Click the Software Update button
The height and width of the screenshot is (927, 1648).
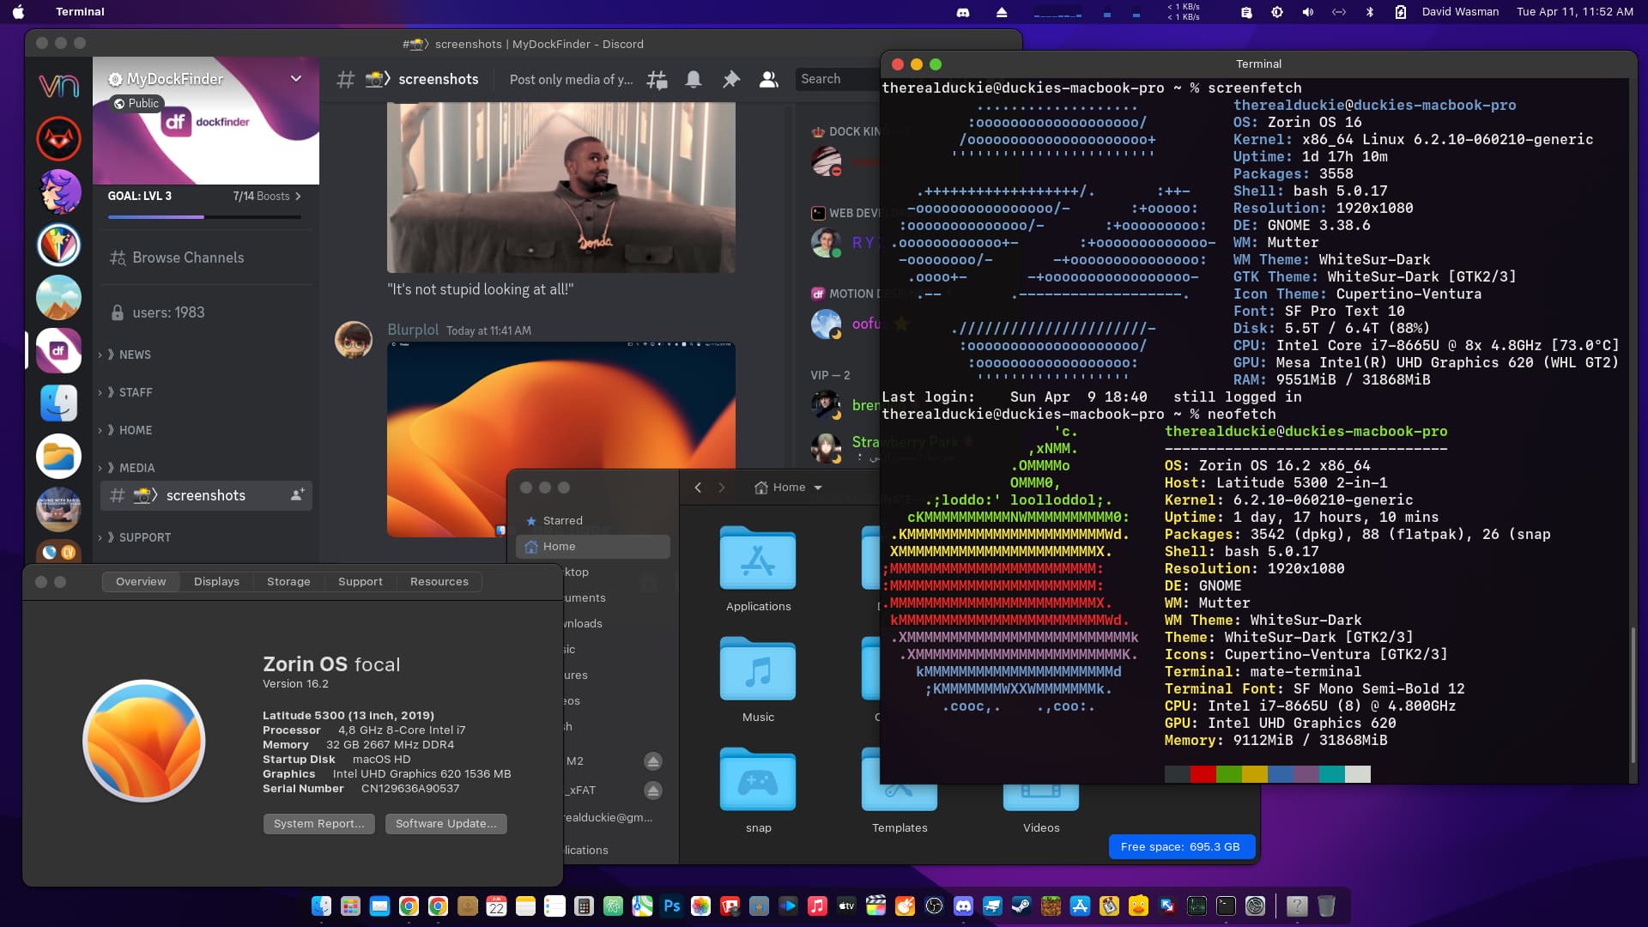point(445,824)
